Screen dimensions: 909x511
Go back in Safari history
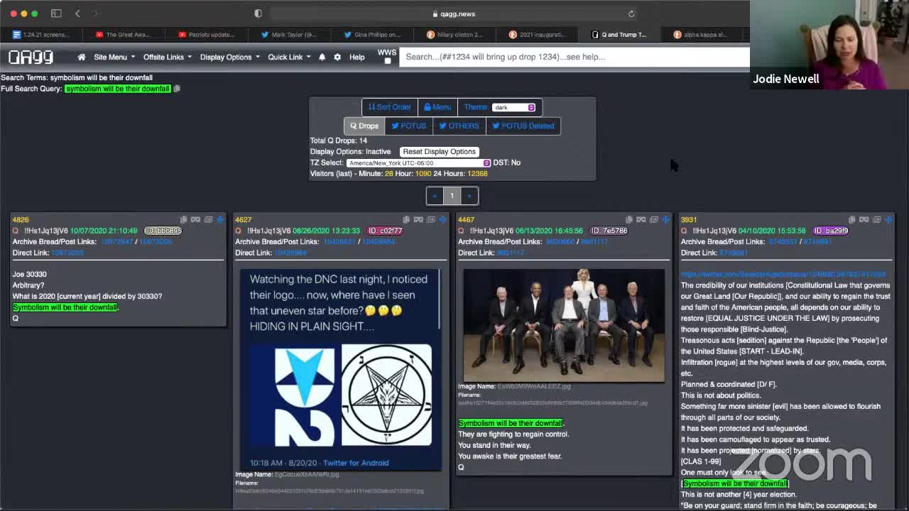click(77, 13)
